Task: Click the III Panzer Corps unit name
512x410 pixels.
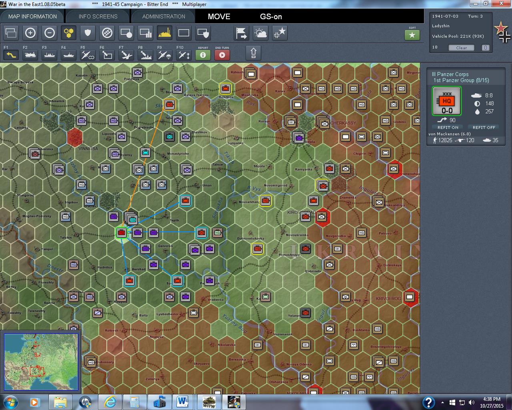Action: [x=450, y=74]
